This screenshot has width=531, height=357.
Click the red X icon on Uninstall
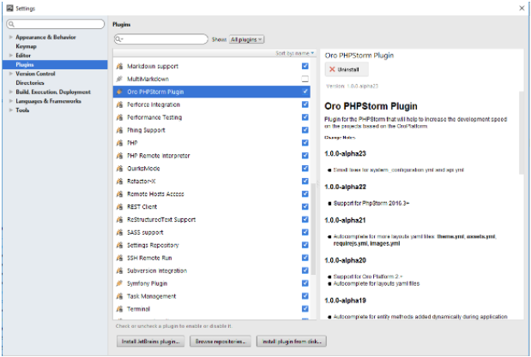332,69
